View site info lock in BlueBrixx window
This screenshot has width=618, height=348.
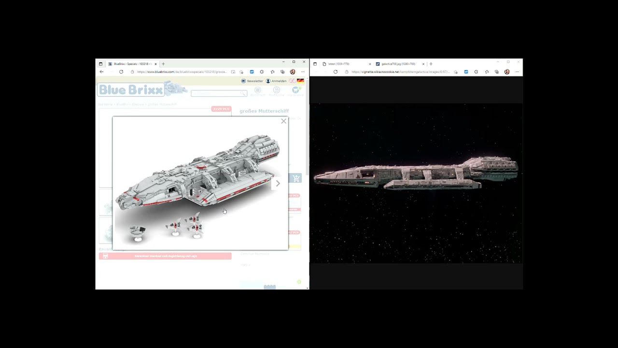[132, 72]
